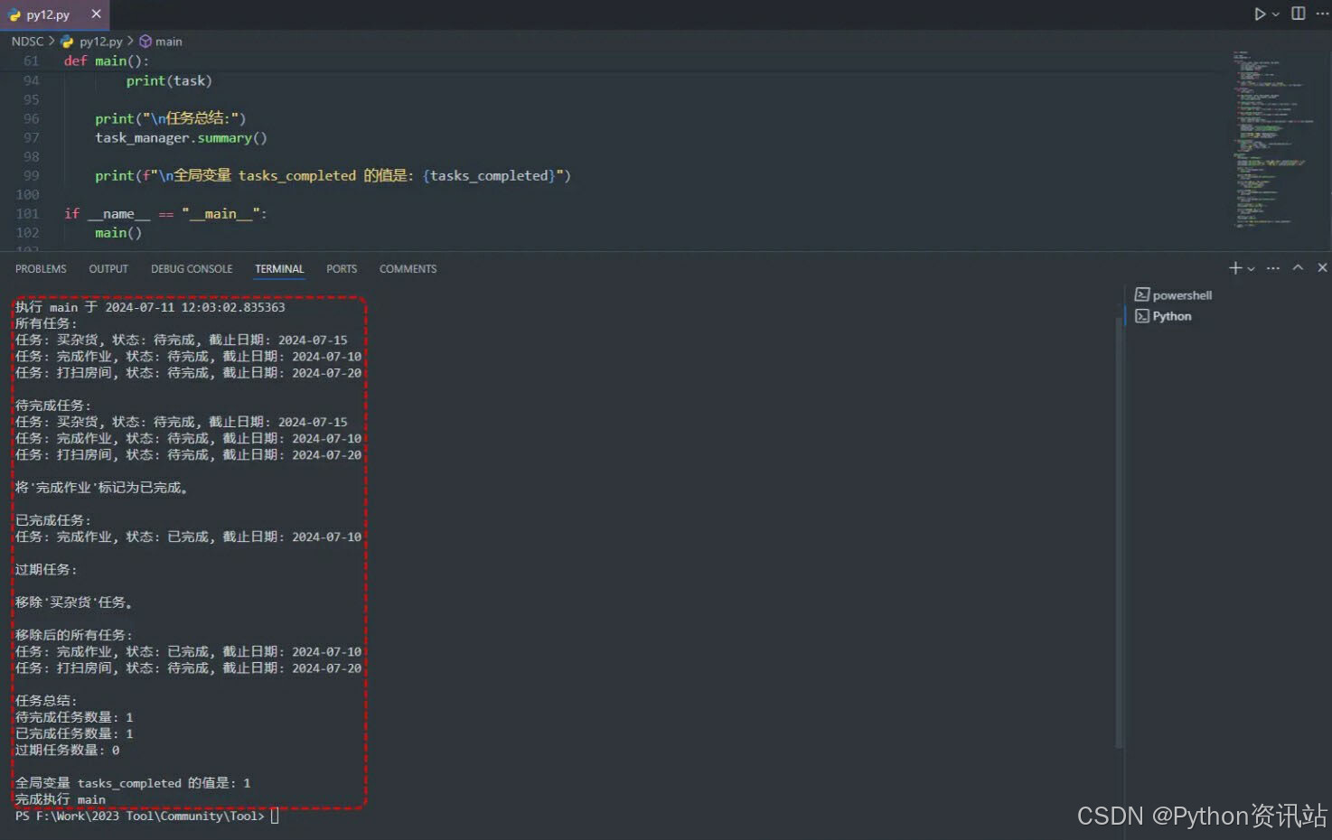Click main symbol in the breadcrumb

[168, 42]
